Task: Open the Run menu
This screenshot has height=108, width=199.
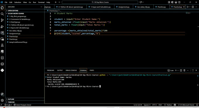Action: [35, 2]
